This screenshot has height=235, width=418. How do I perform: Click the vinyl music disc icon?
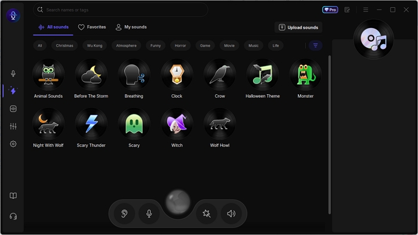(x=373, y=39)
